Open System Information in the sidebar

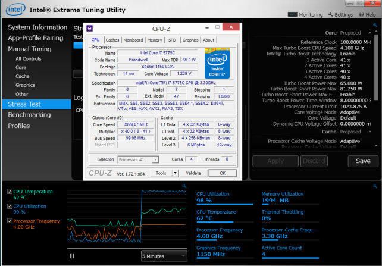[x=37, y=27]
